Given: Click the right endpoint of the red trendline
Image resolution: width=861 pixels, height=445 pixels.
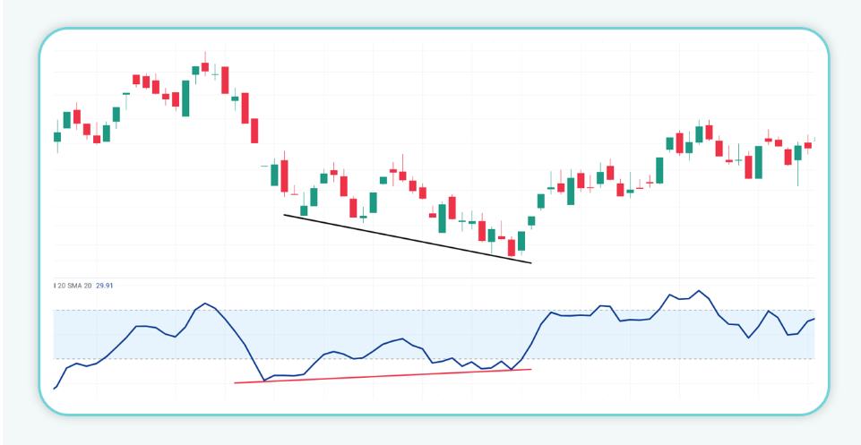Looking at the screenshot, I should 531,369.
